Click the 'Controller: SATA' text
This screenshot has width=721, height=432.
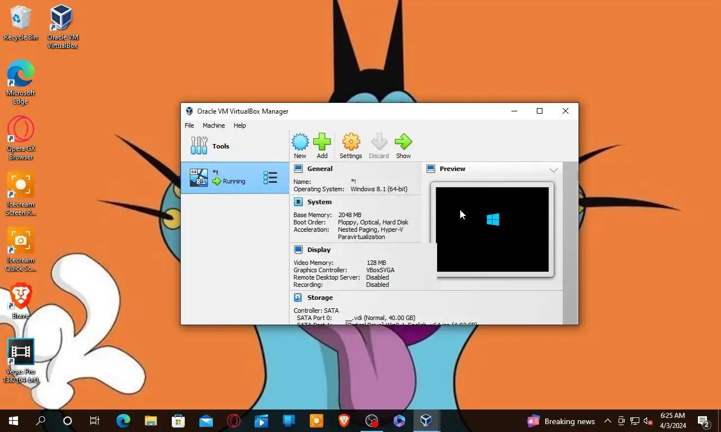(x=316, y=310)
